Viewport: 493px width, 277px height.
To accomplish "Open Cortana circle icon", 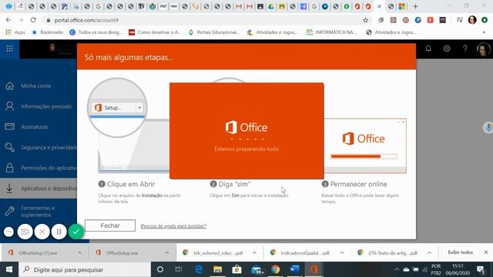I will (160, 269).
